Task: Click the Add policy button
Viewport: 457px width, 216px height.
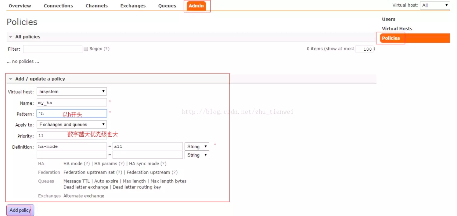Action: tap(20, 210)
